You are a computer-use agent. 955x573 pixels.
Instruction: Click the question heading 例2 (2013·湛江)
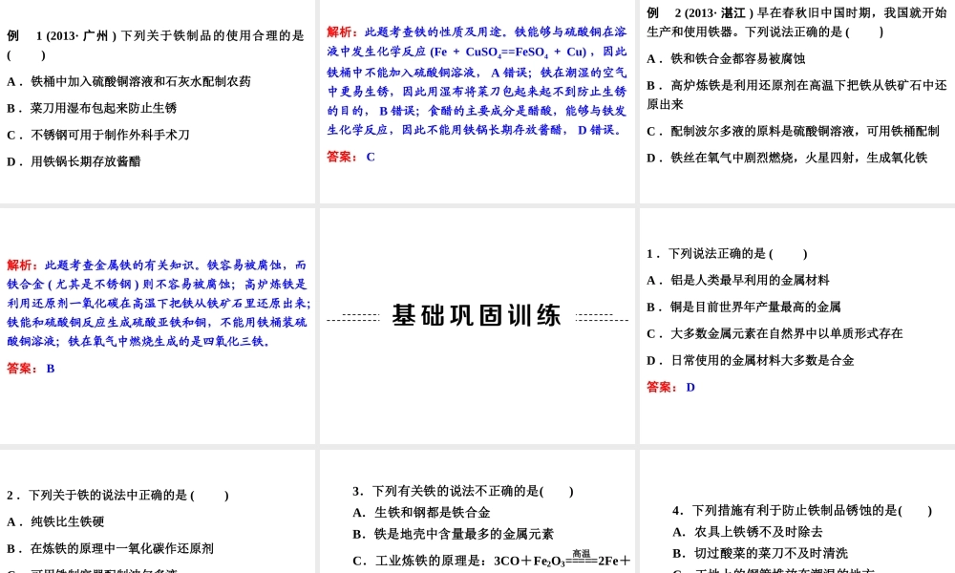coord(796,22)
